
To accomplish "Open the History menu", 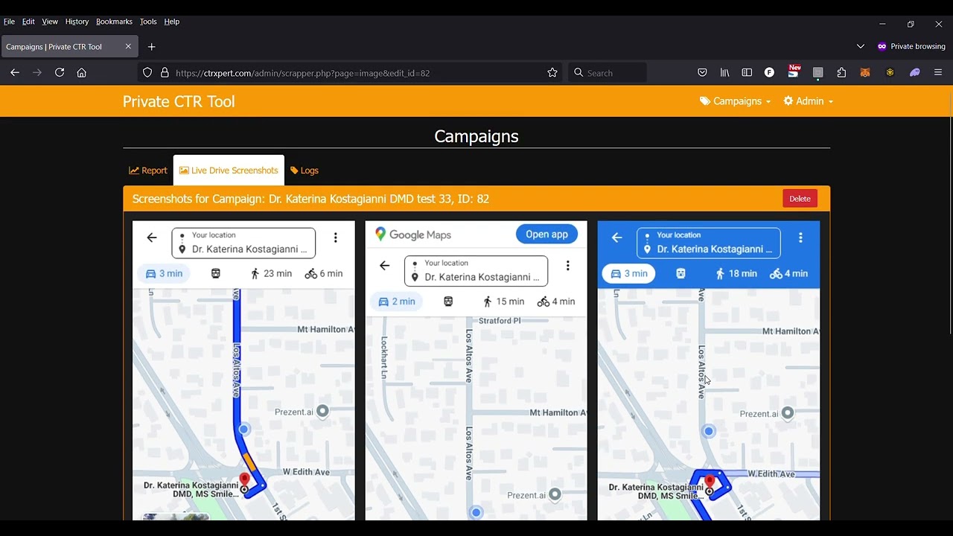I will point(77,22).
